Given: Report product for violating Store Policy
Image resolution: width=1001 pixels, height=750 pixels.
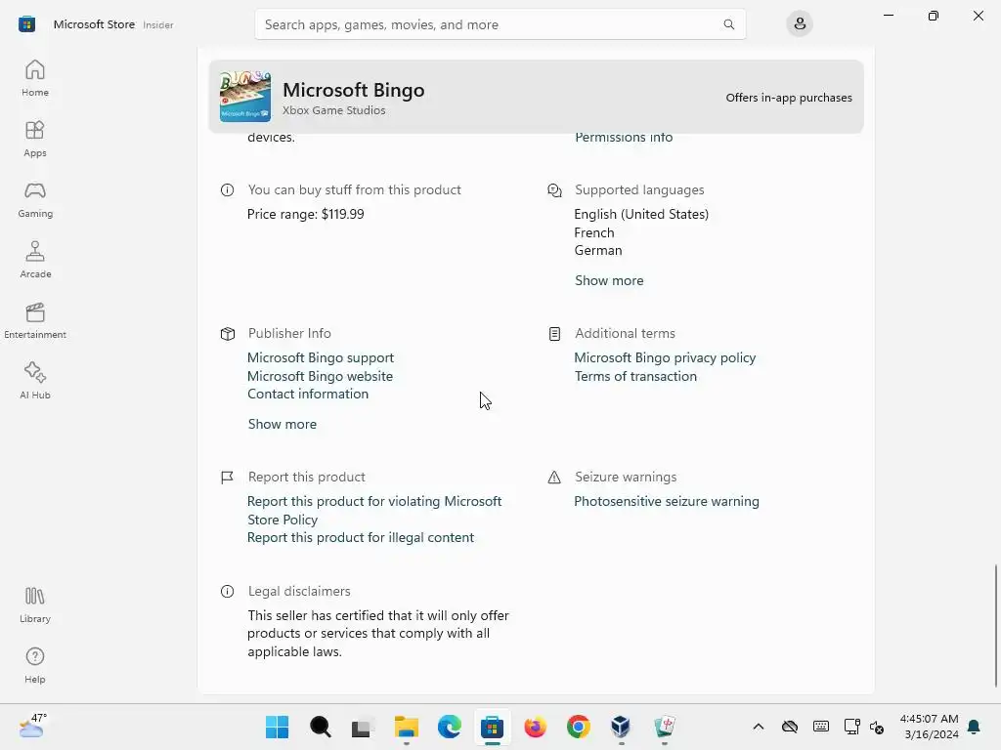Looking at the screenshot, I should tap(374, 510).
